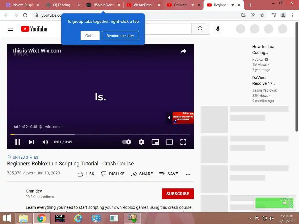Click the DISLIKE button

[x=113, y=174]
